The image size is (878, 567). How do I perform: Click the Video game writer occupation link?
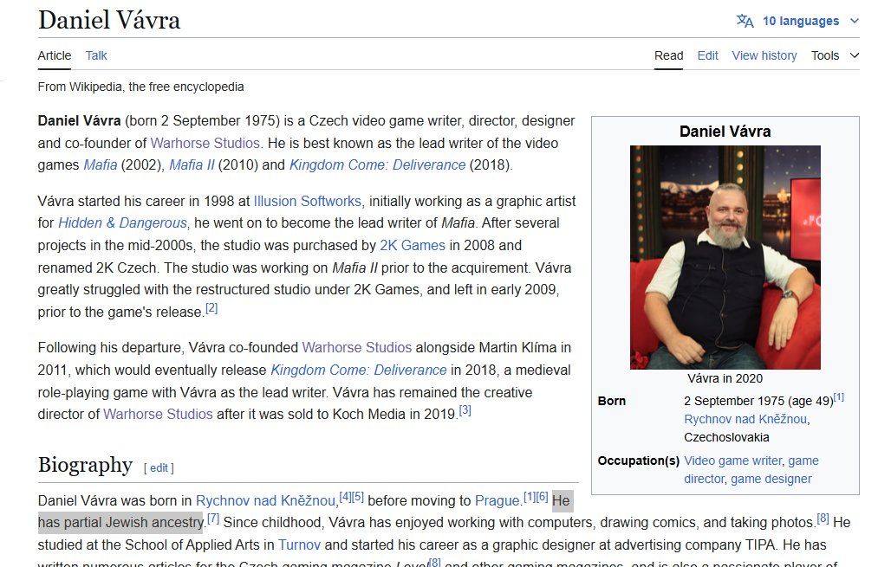pyautogui.click(x=733, y=461)
